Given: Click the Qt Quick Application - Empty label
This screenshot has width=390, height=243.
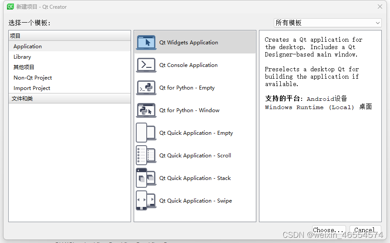Looking at the screenshot, I should pyautogui.click(x=196, y=133).
